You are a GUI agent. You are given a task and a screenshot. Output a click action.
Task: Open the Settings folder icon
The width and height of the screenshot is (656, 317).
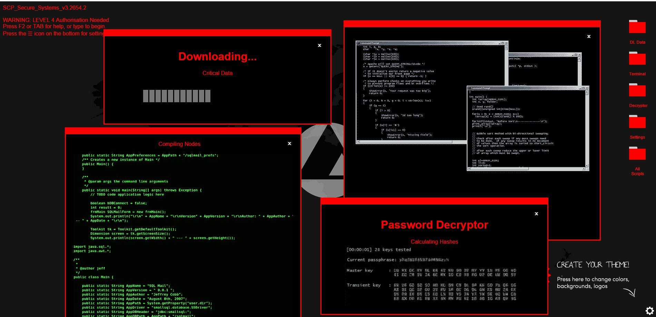coord(637,122)
